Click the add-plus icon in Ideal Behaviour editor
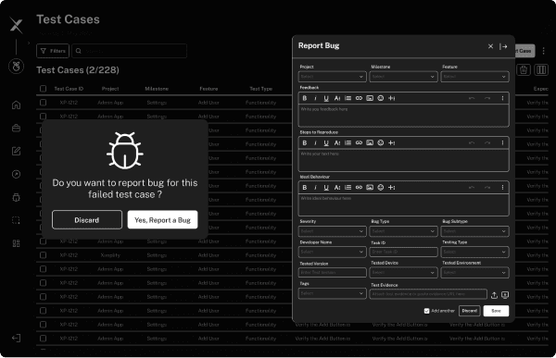 click(x=391, y=187)
